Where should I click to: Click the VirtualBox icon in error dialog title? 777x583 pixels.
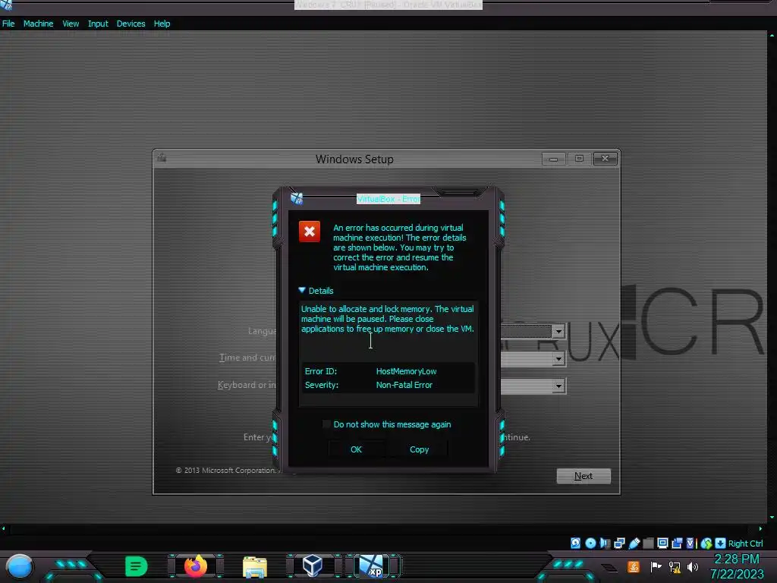[x=297, y=198]
